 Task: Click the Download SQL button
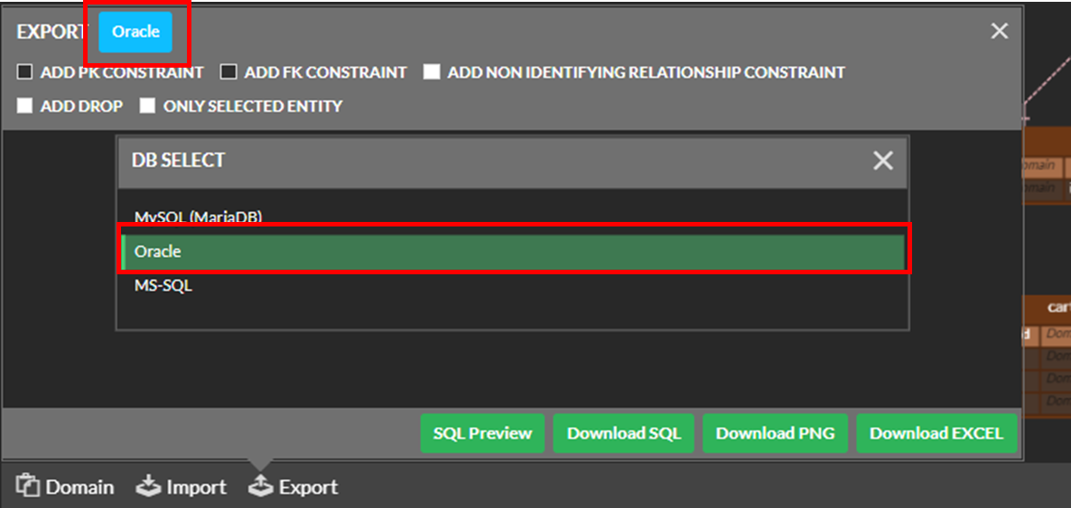tap(624, 433)
